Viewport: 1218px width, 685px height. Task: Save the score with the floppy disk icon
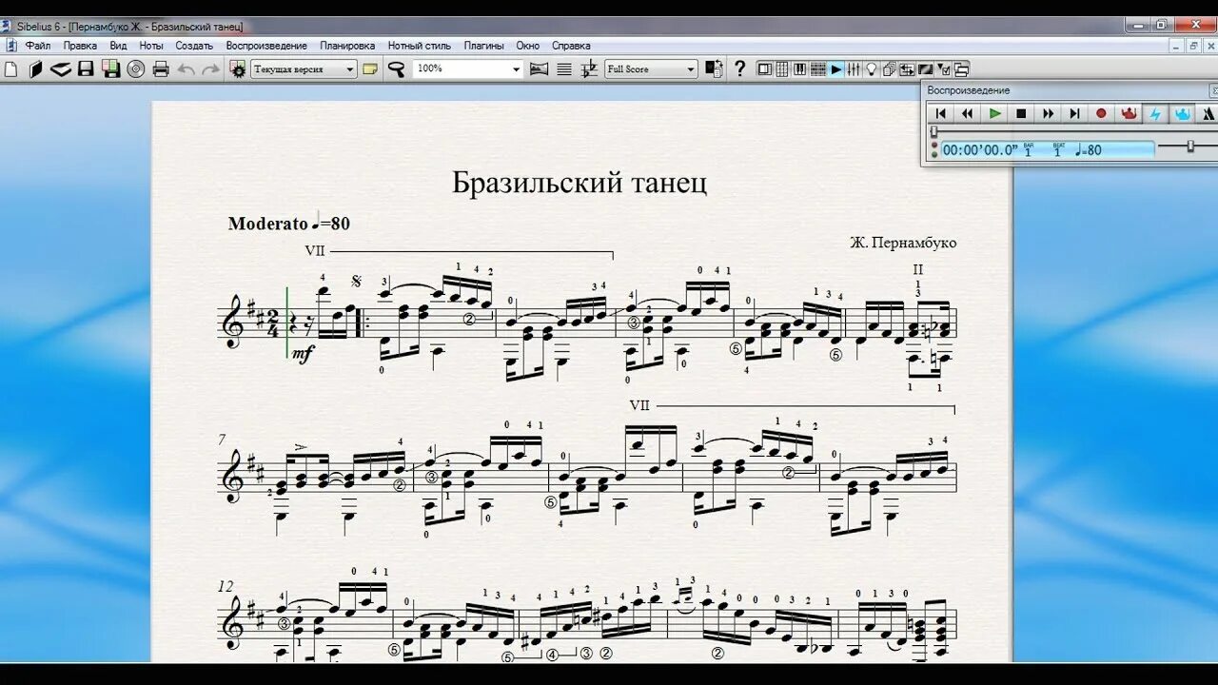pyautogui.click(x=86, y=68)
